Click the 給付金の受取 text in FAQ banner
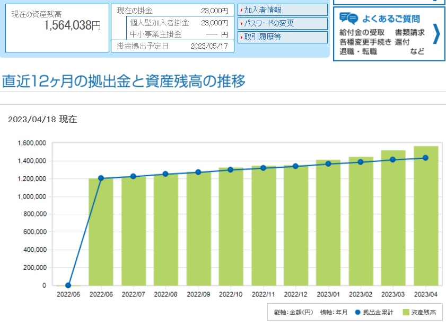Viewport: 446px width, 327px height. (362, 32)
